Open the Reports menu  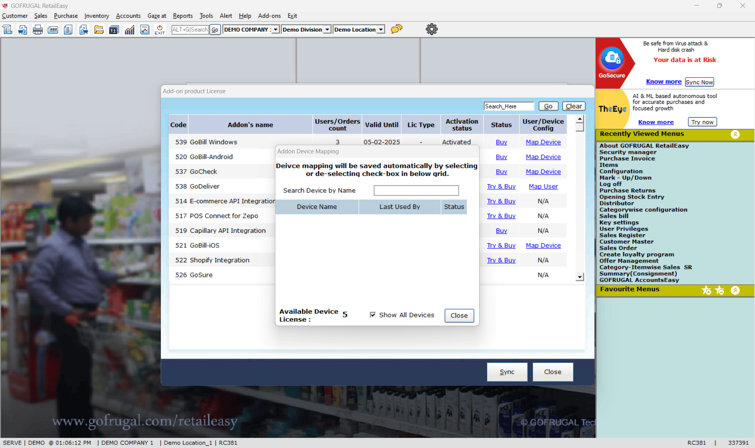coord(183,16)
